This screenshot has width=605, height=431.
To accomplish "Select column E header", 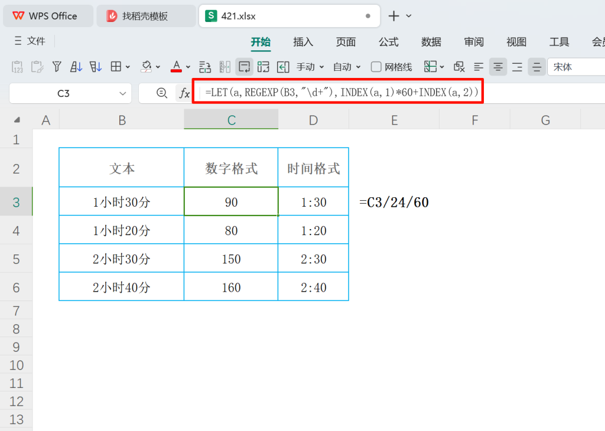I will pyautogui.click(x=394, y=120).
